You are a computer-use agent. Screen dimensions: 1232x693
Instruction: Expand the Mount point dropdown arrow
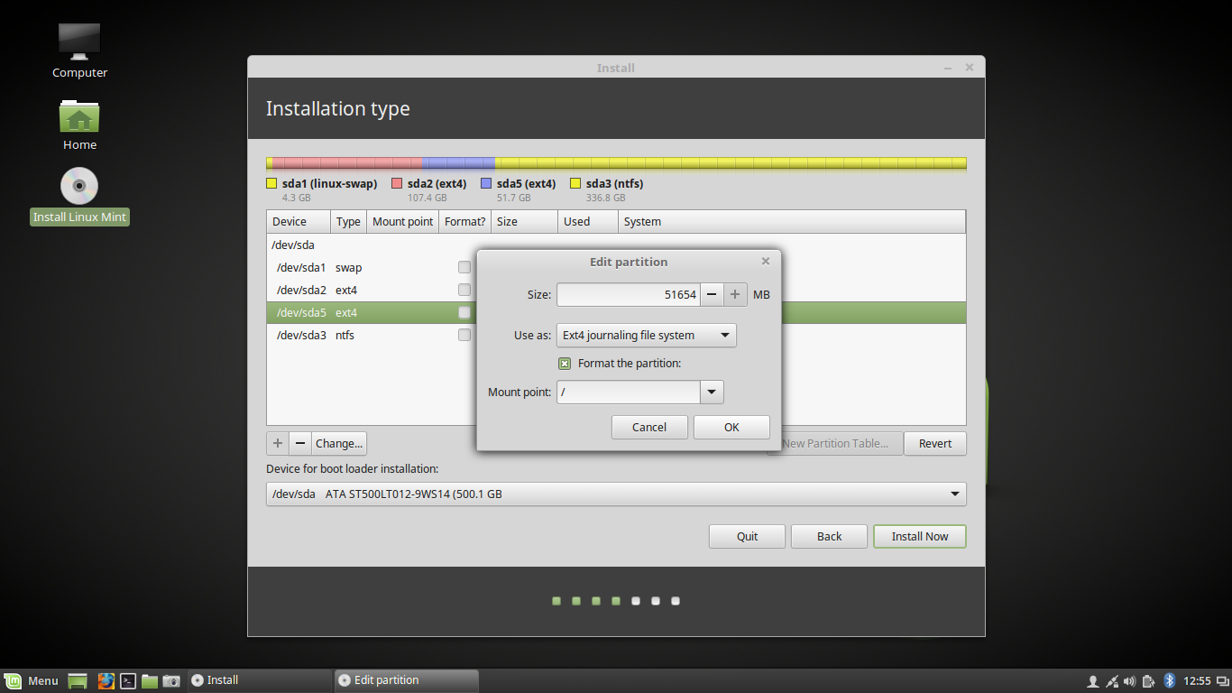(x=713, y=393)
